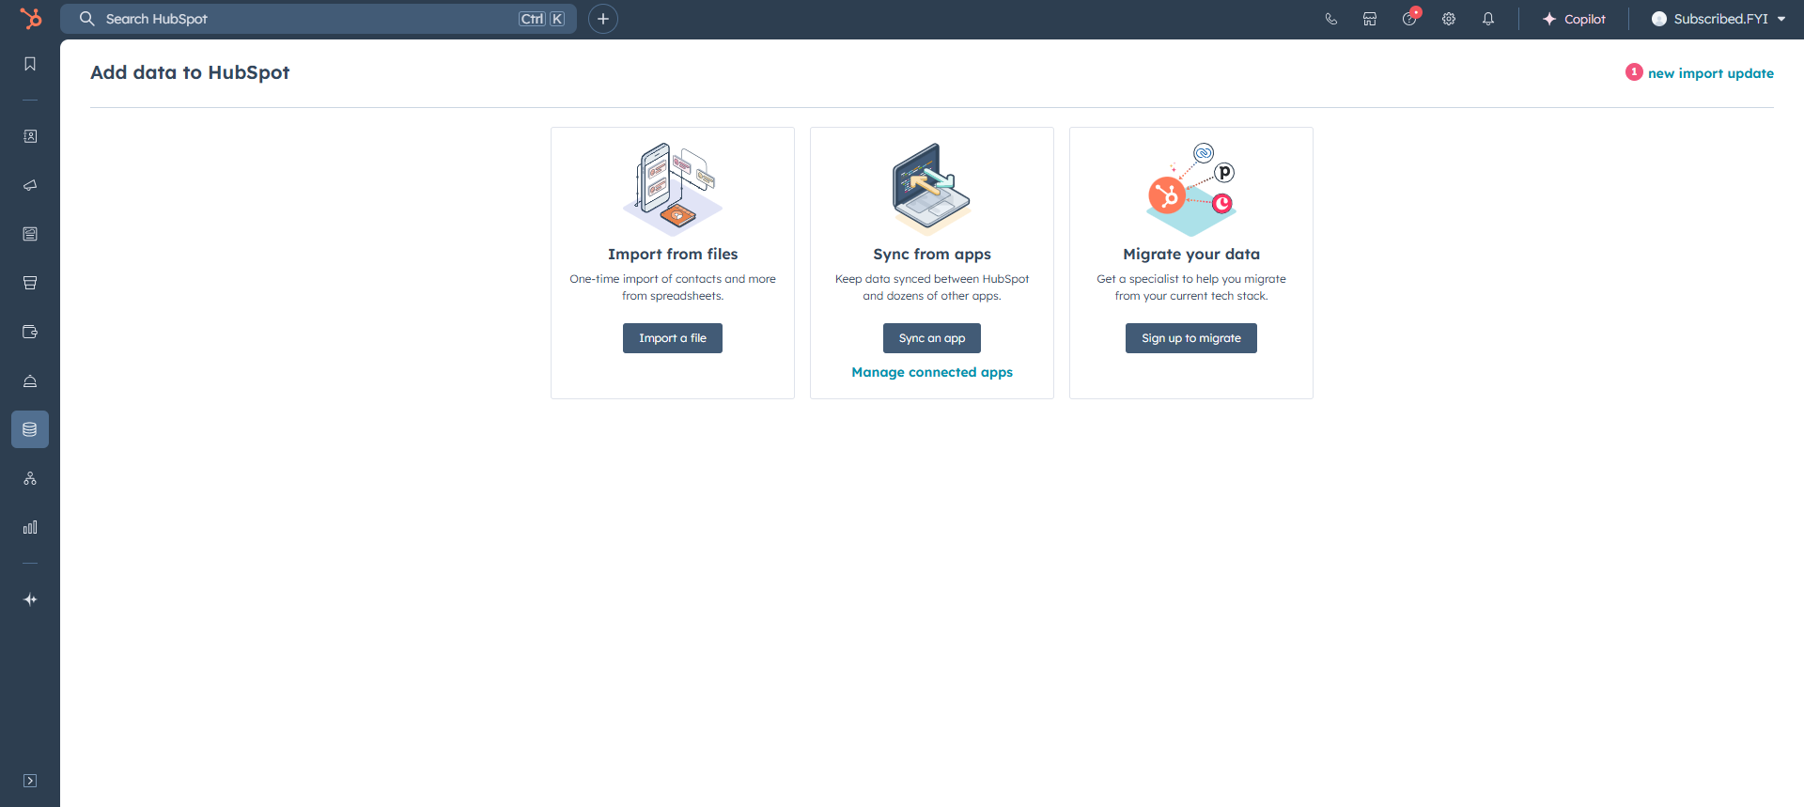Viewport: 1804px width, 807px height.
Task: Open Bookmarks in the sidebar
Action: [30, 64]
